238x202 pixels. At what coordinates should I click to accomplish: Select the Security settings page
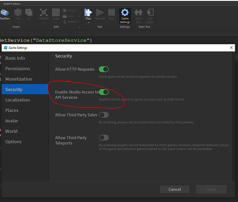coord(25,89)
